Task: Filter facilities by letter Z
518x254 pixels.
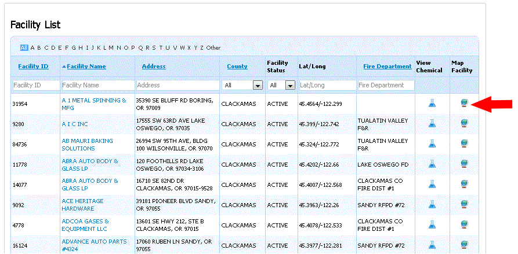Action: tap(202, 48)
